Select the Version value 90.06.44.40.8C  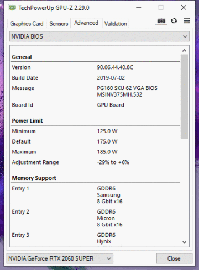pyautogui.click(x=115, y=67)
